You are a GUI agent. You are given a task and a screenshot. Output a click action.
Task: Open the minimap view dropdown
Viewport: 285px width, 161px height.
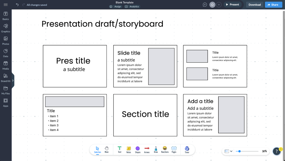tap(228, 151)
